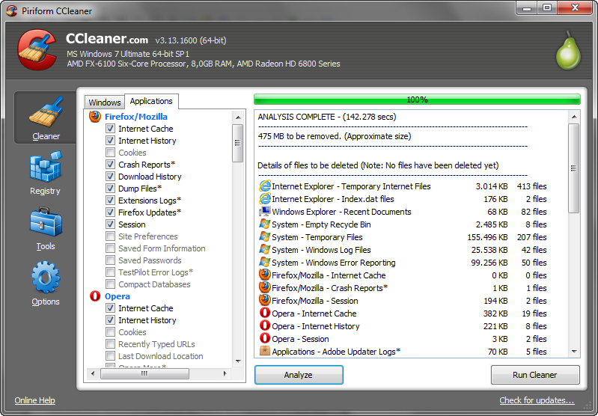
Task: Enable Firefox Site Preferences checkbox
Action: [110, 236]
